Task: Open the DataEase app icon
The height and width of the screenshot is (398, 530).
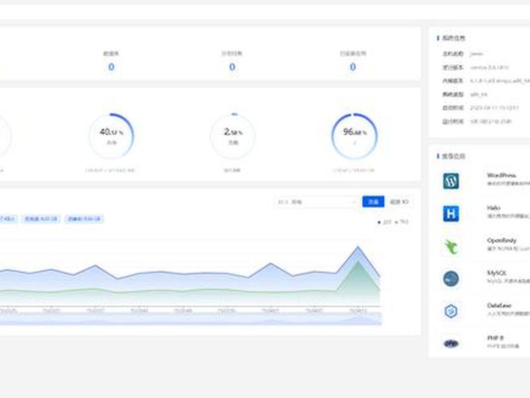Action: pyautogui.click(x=451, y=311)
